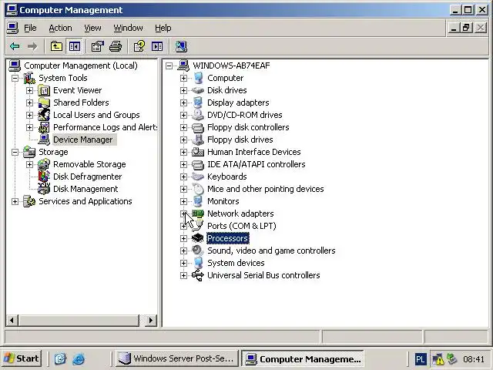Click the inner MDI restore button
493x370 pixels.
click(x=466, y=28)
